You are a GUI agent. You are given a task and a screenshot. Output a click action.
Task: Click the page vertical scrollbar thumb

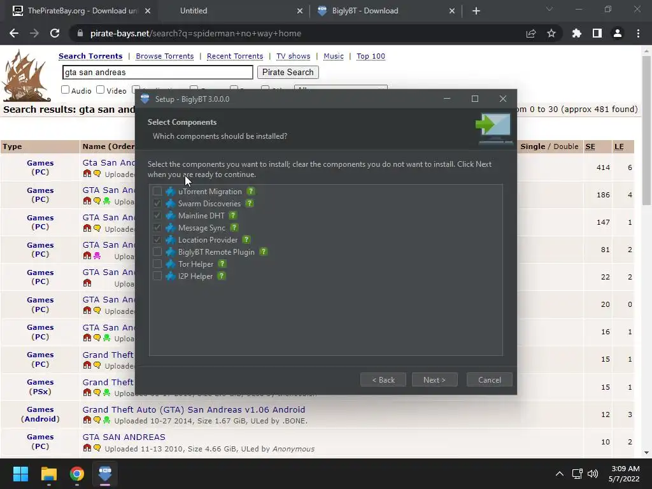(646, 130)
